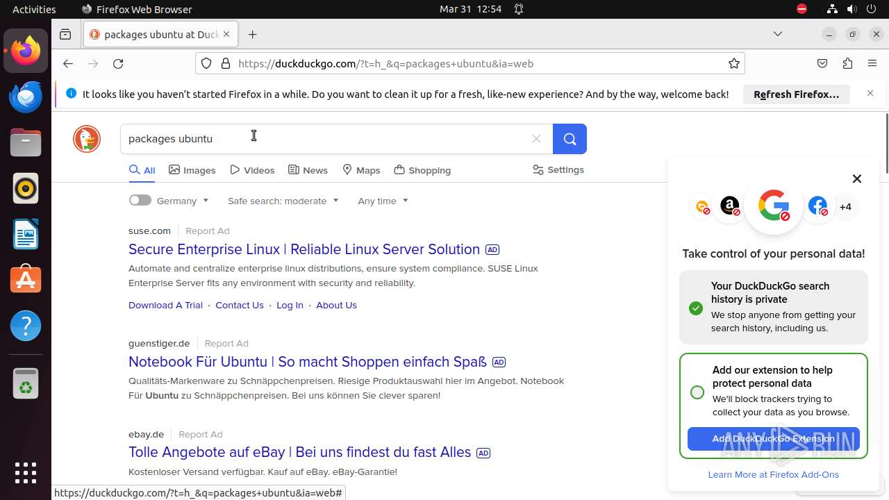Open Firefox from the Ubuntu dock

pos(26,51)
